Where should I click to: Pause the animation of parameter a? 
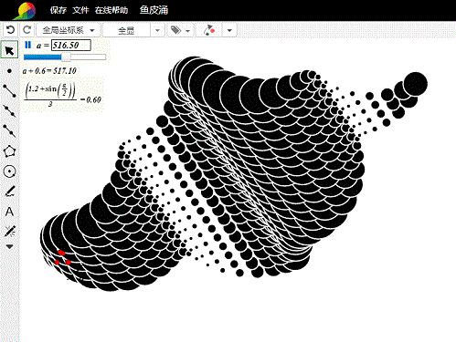pos(27,45)
